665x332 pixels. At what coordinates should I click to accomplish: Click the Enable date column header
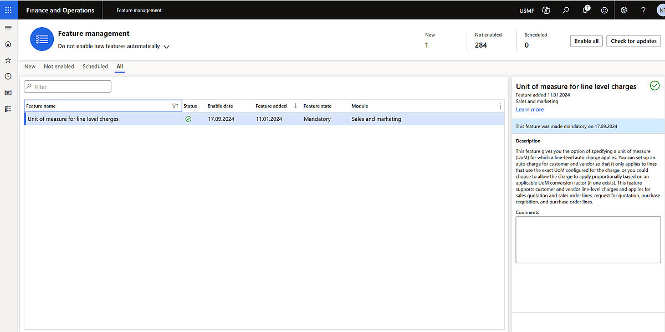[220, 106]
